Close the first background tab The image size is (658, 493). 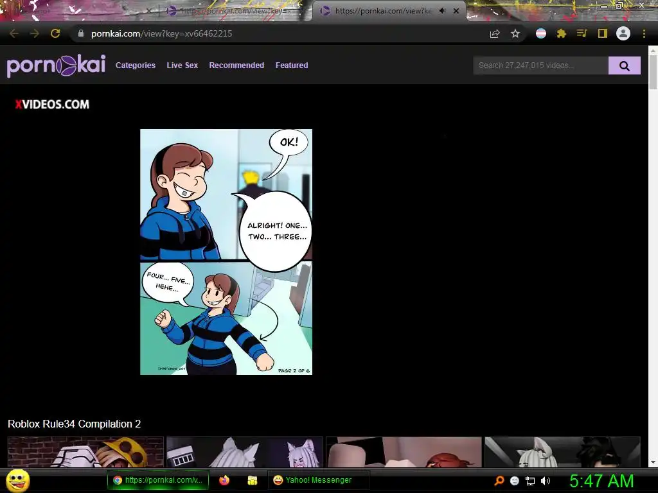(x=149, y=12)
